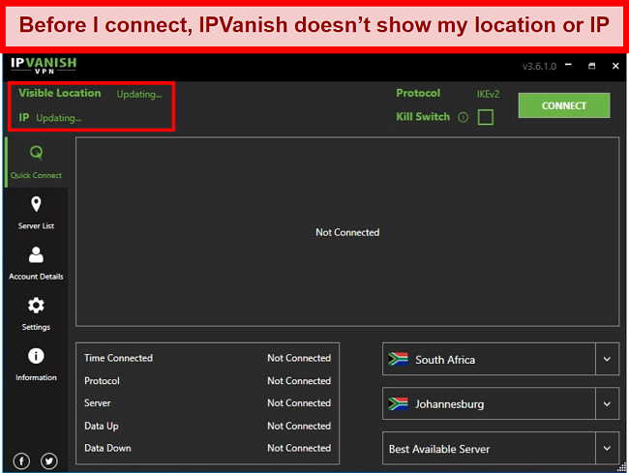629x473 pixels.
Task: Close the IPVanish window
Action: 615,66
